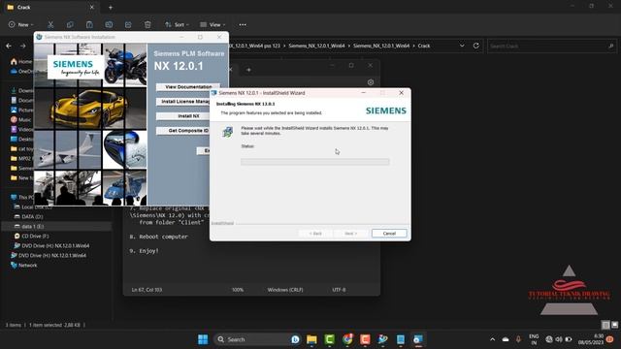Image resolution: width=621 pixels, height=349 pixels.
Task: Show hidden system tray icons
Action: click(x=492, y=339)
